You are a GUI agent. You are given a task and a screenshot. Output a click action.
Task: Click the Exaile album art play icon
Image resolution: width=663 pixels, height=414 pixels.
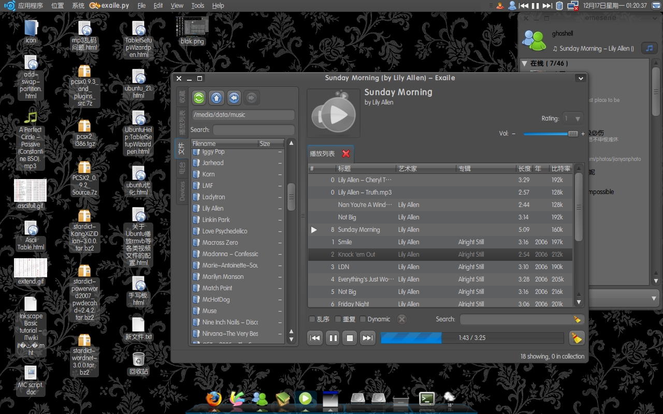[334, 113]
